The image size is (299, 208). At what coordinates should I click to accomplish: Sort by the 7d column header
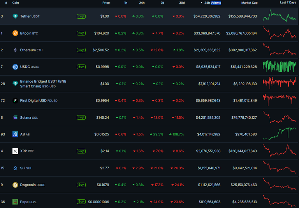point(162,3)
